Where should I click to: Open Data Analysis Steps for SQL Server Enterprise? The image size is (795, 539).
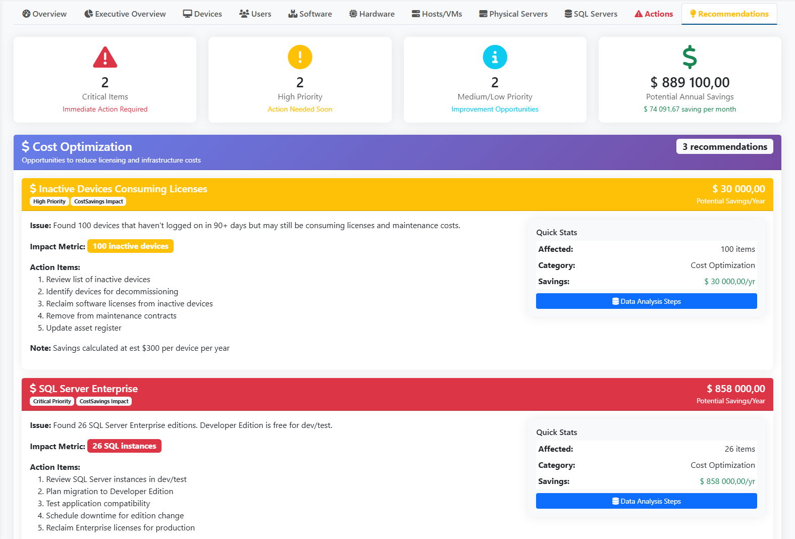click(647, 501)
